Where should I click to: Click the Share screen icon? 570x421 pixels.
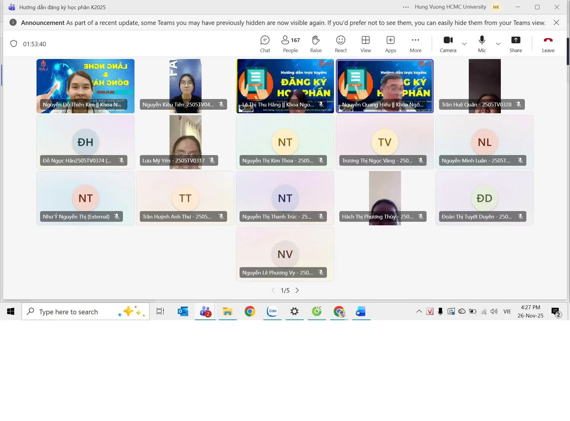coord(515,44)
